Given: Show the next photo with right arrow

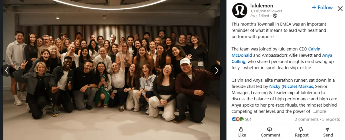Looking at the screenshot, I should [216, 70].
